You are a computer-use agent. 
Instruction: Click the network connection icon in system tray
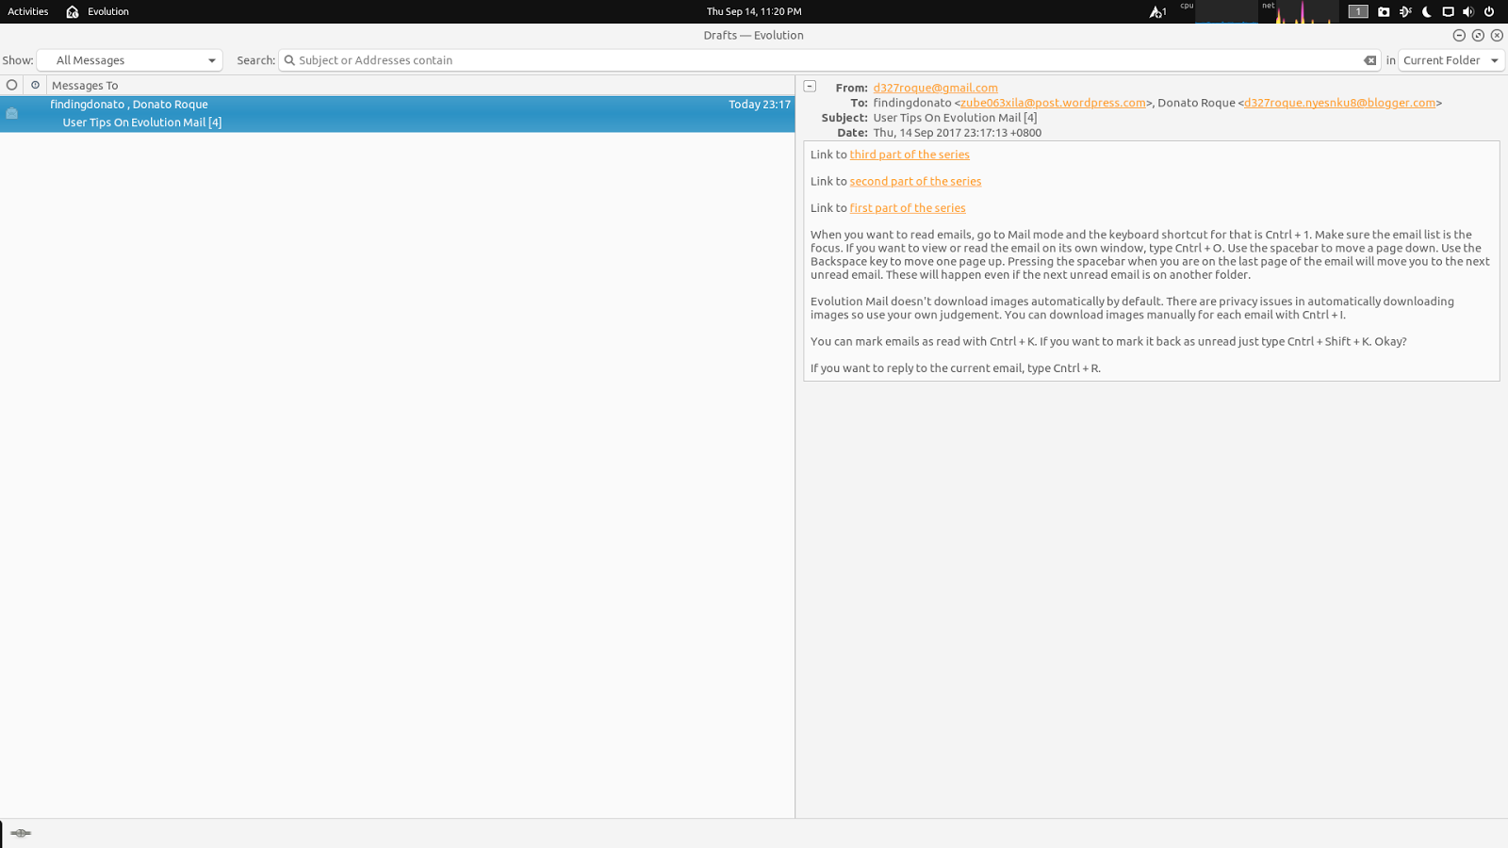1405,11
